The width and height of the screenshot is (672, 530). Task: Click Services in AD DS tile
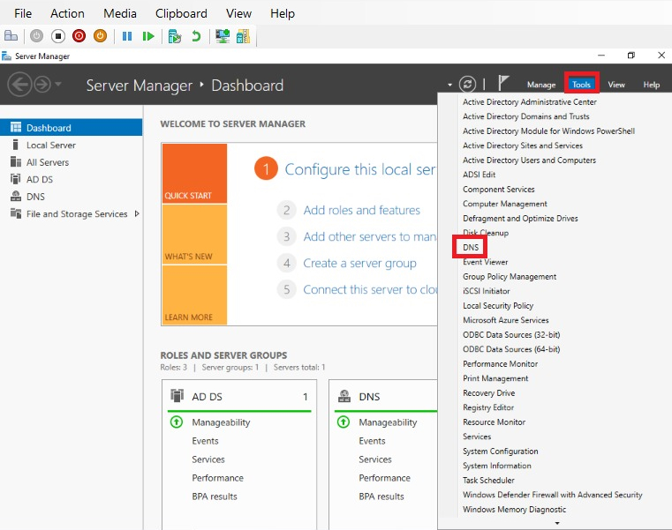208,459
